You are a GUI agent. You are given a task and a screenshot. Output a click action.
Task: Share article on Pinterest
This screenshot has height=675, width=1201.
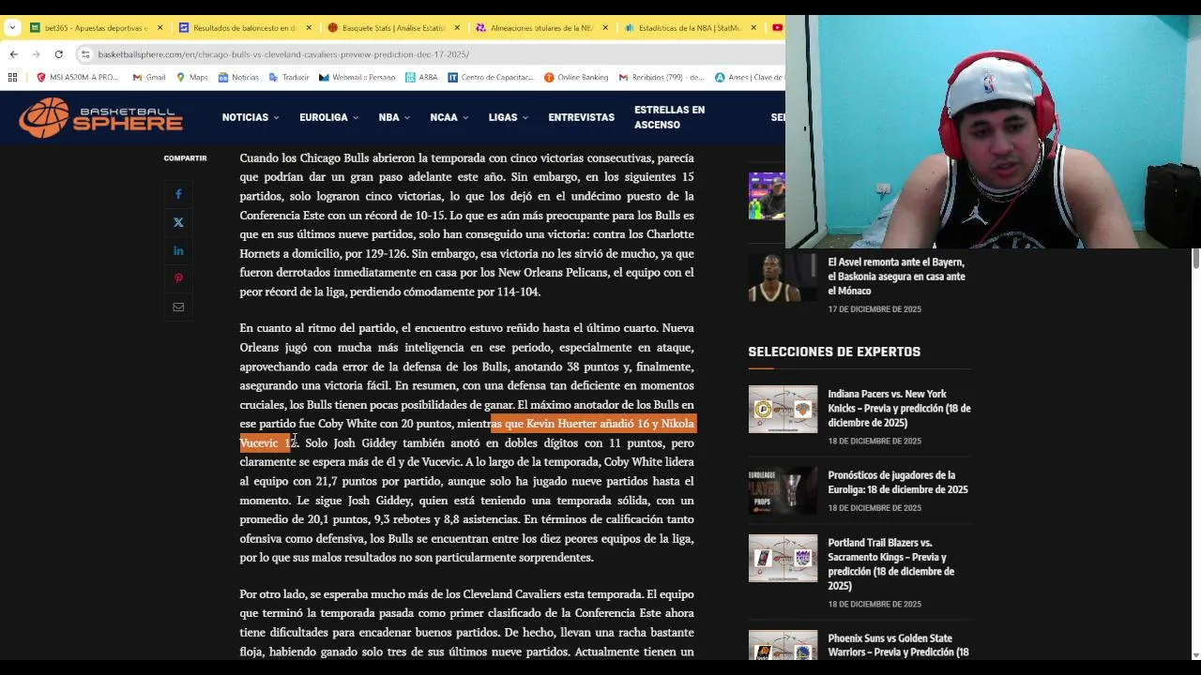[178, 278]
